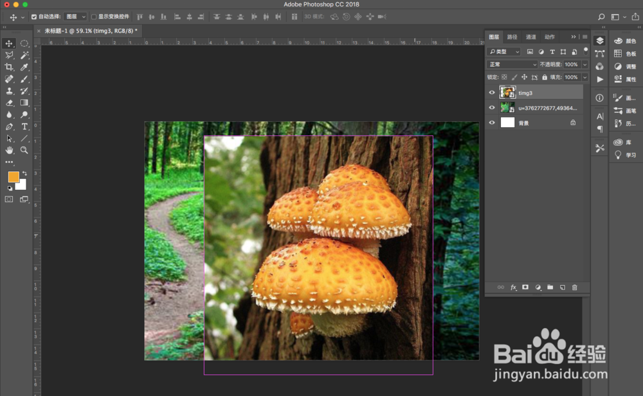Open the 正常 blend mode dropdown

click(512, 65)
